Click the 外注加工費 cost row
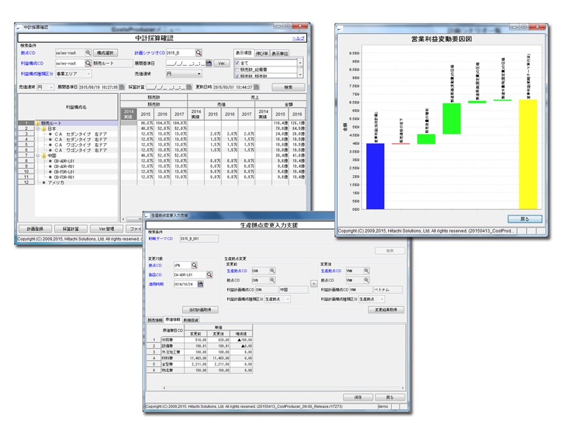 pos(200,352)
